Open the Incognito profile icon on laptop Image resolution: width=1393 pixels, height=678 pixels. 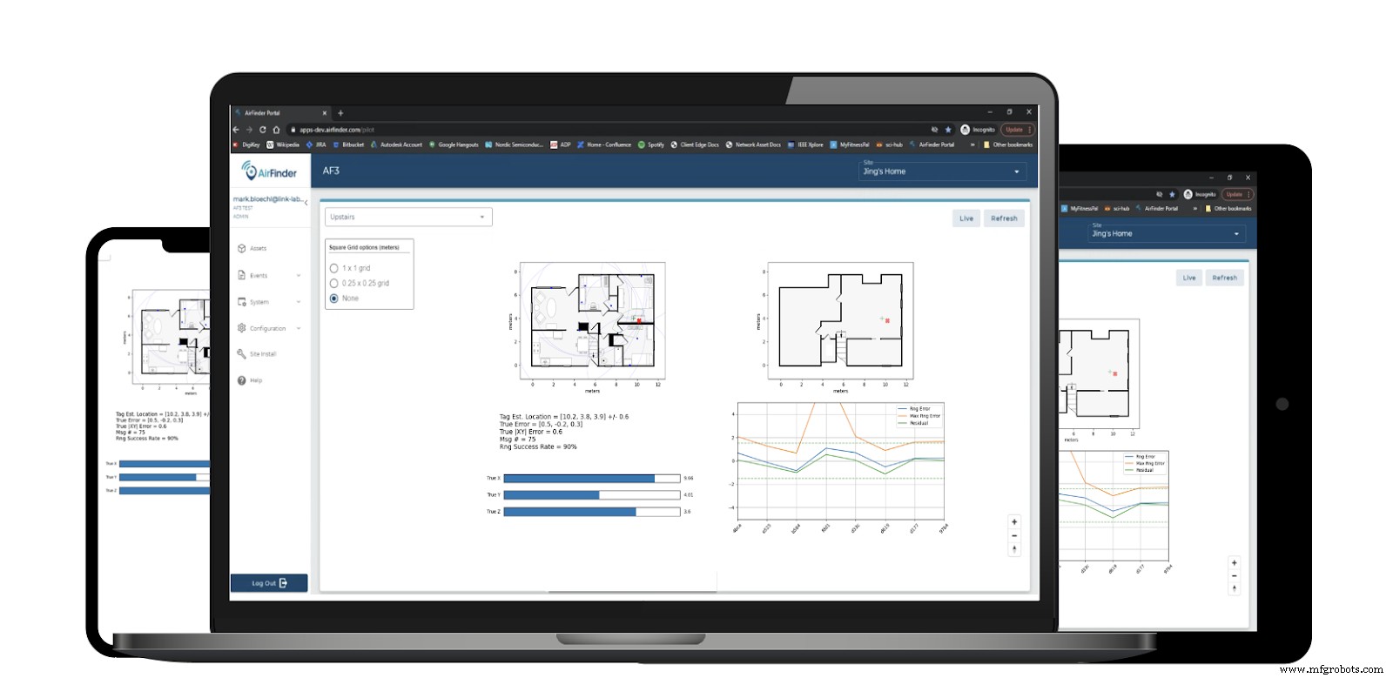click(965, 130)
